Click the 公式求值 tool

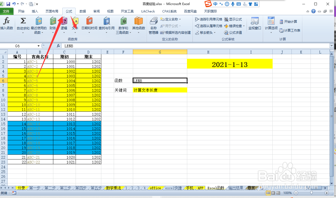click(x=233, y=33)
